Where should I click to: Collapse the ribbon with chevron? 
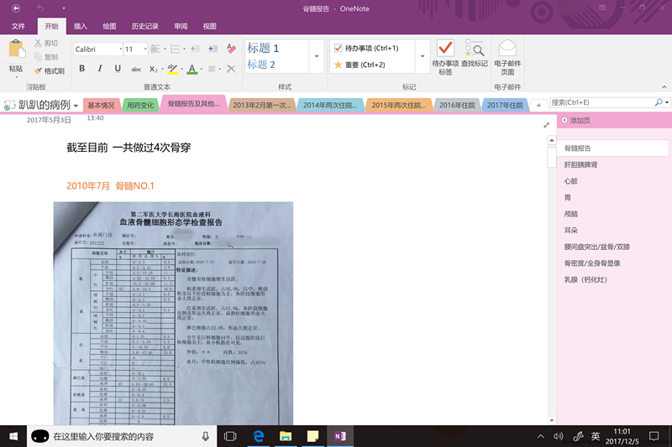click(664, 87)
